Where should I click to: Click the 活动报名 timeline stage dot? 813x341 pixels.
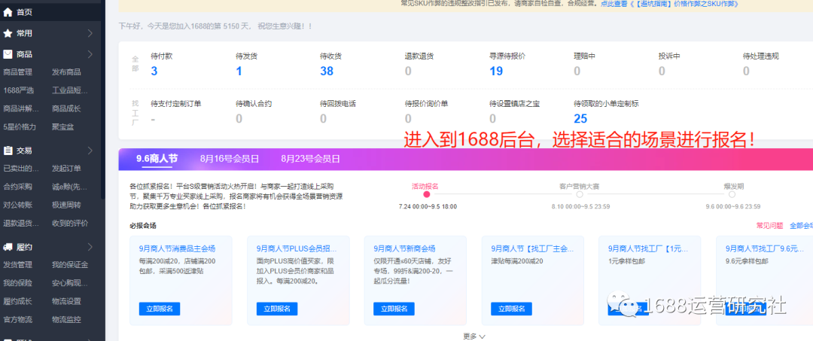pos(427,195)
